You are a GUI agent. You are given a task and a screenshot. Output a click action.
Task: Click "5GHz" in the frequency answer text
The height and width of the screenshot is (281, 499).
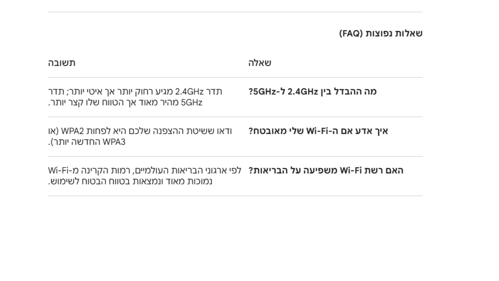[x=192, y=102]
